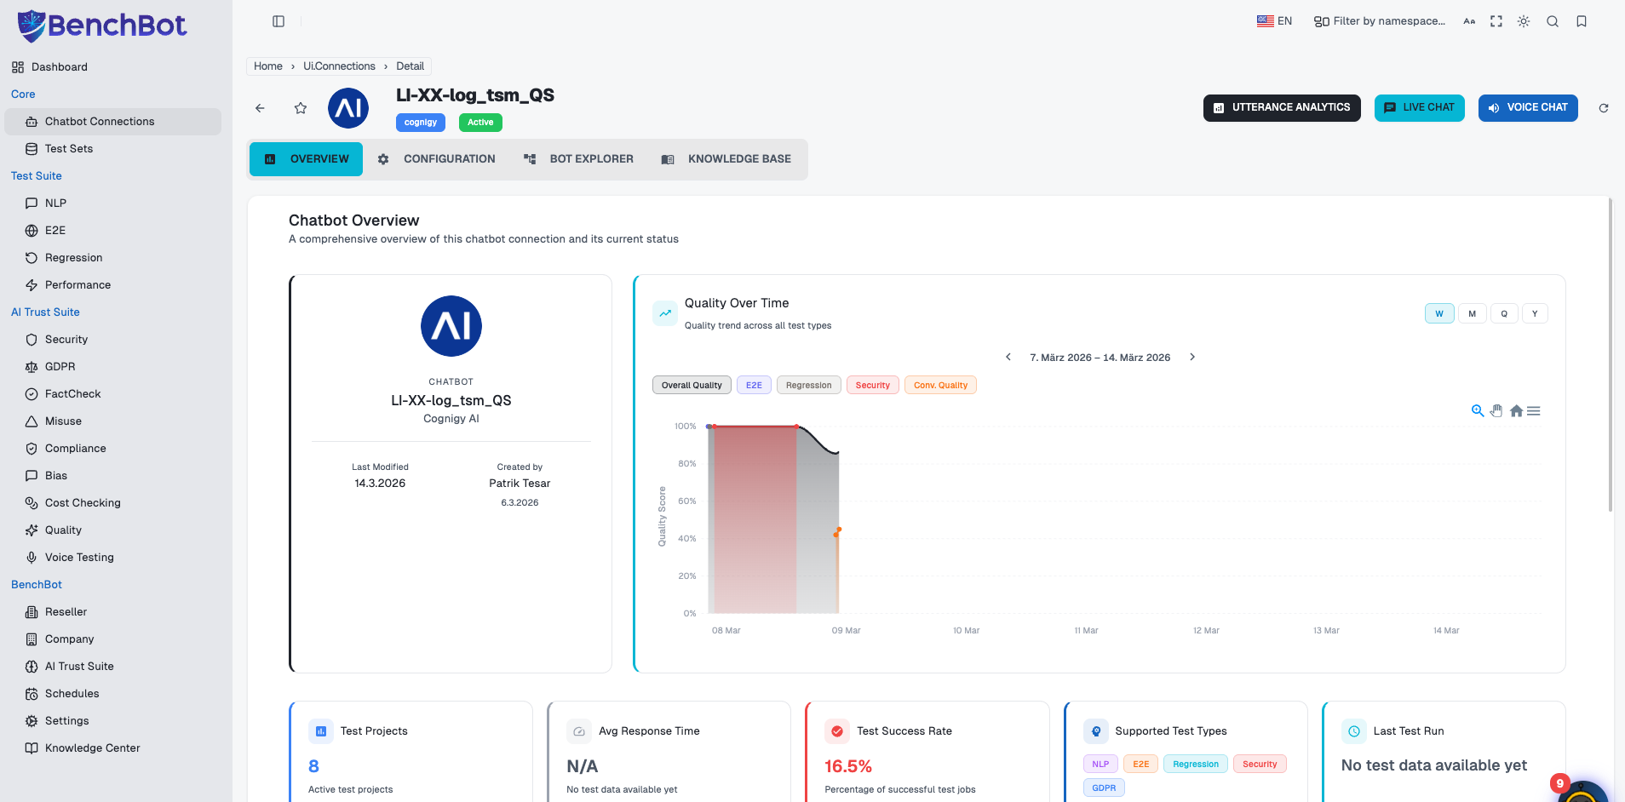
Task: Open Cost Checking in sidebar
Action: [x=112, y=503]
